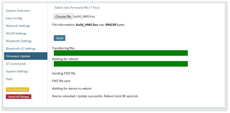Click the Transferring file progress bar
230x113 pixels.
[x=121, y=53]
